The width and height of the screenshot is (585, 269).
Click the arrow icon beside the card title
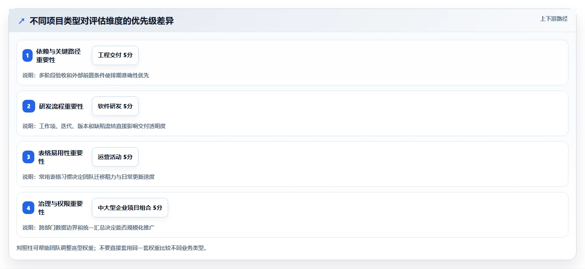pos(22,21)
